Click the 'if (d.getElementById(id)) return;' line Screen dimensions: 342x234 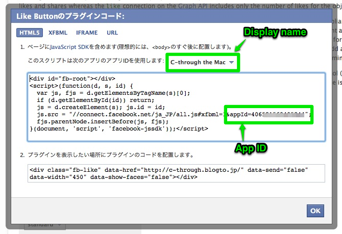click(x=95, y=100)
